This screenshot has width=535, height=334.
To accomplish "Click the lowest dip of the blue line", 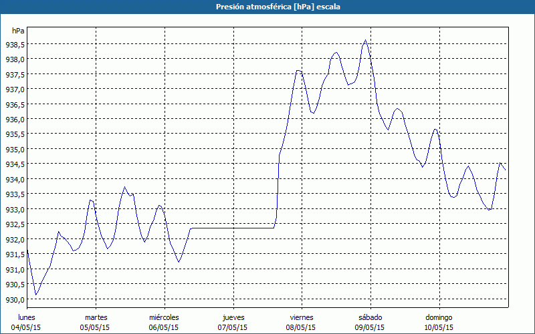I will 36,295.
